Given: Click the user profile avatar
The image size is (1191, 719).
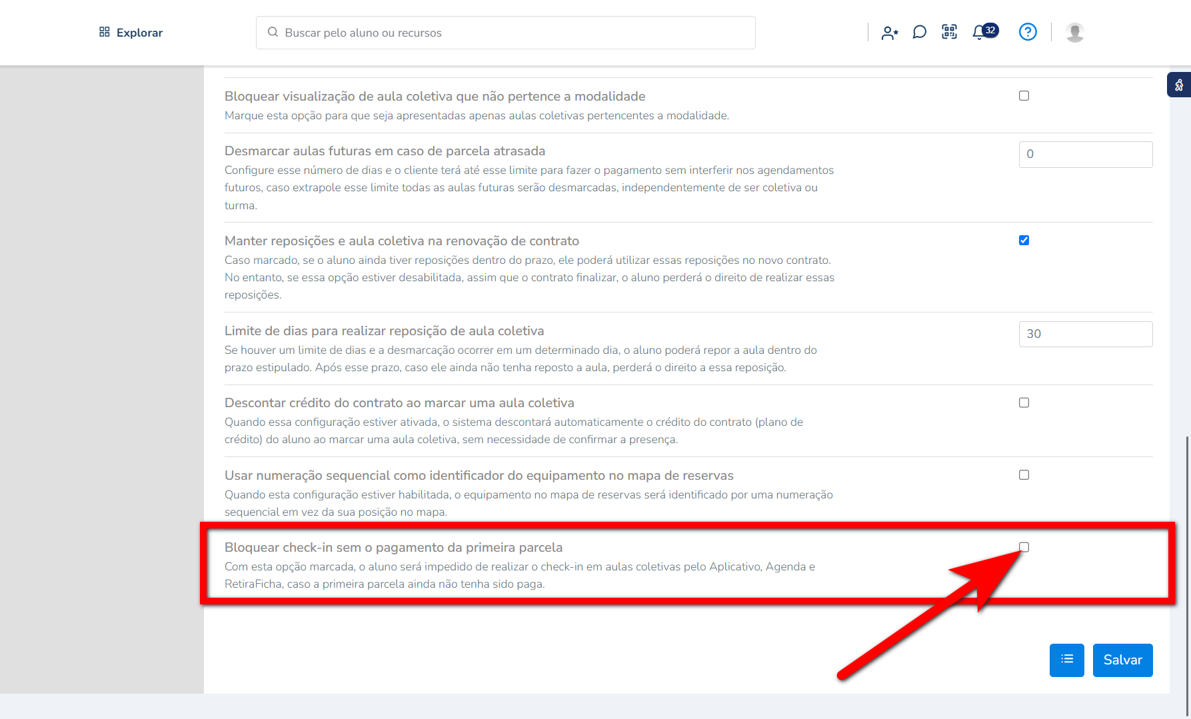Looking at the screenshot, I should tap(1074, 32).
